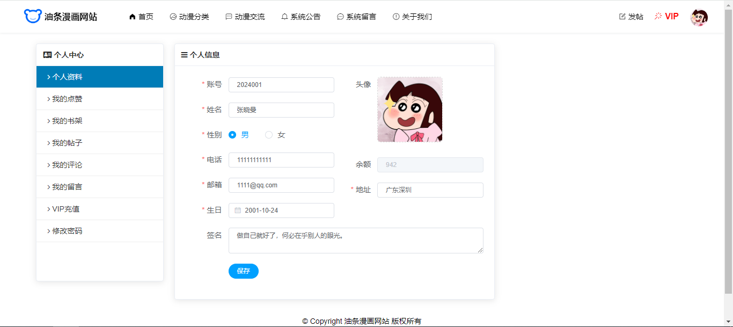Click the 我的点赞 sidebar text
The width and height of the screenshot is (733, 327).
(x=67, y=99)
